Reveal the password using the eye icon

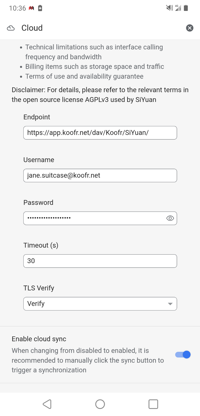170,218
